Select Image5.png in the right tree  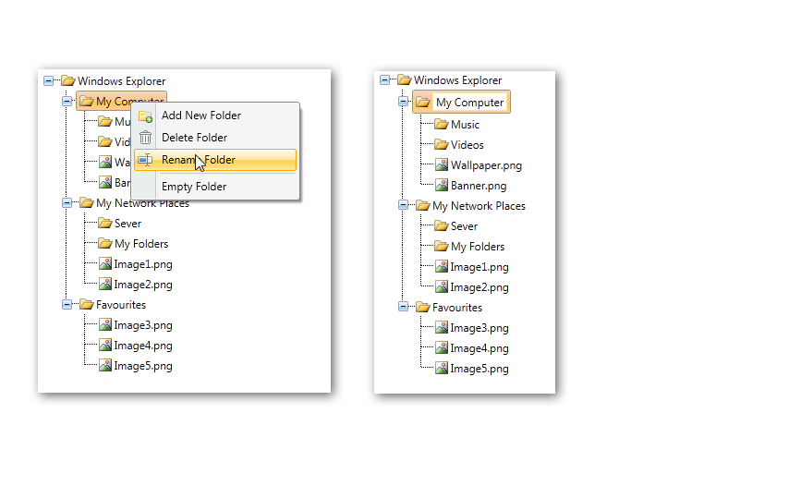click(479, 369)
